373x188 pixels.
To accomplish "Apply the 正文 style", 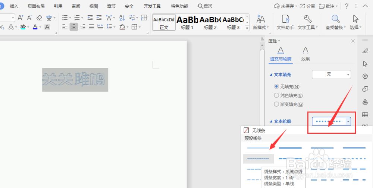I will pyautogui.click(x=164, y=23).
